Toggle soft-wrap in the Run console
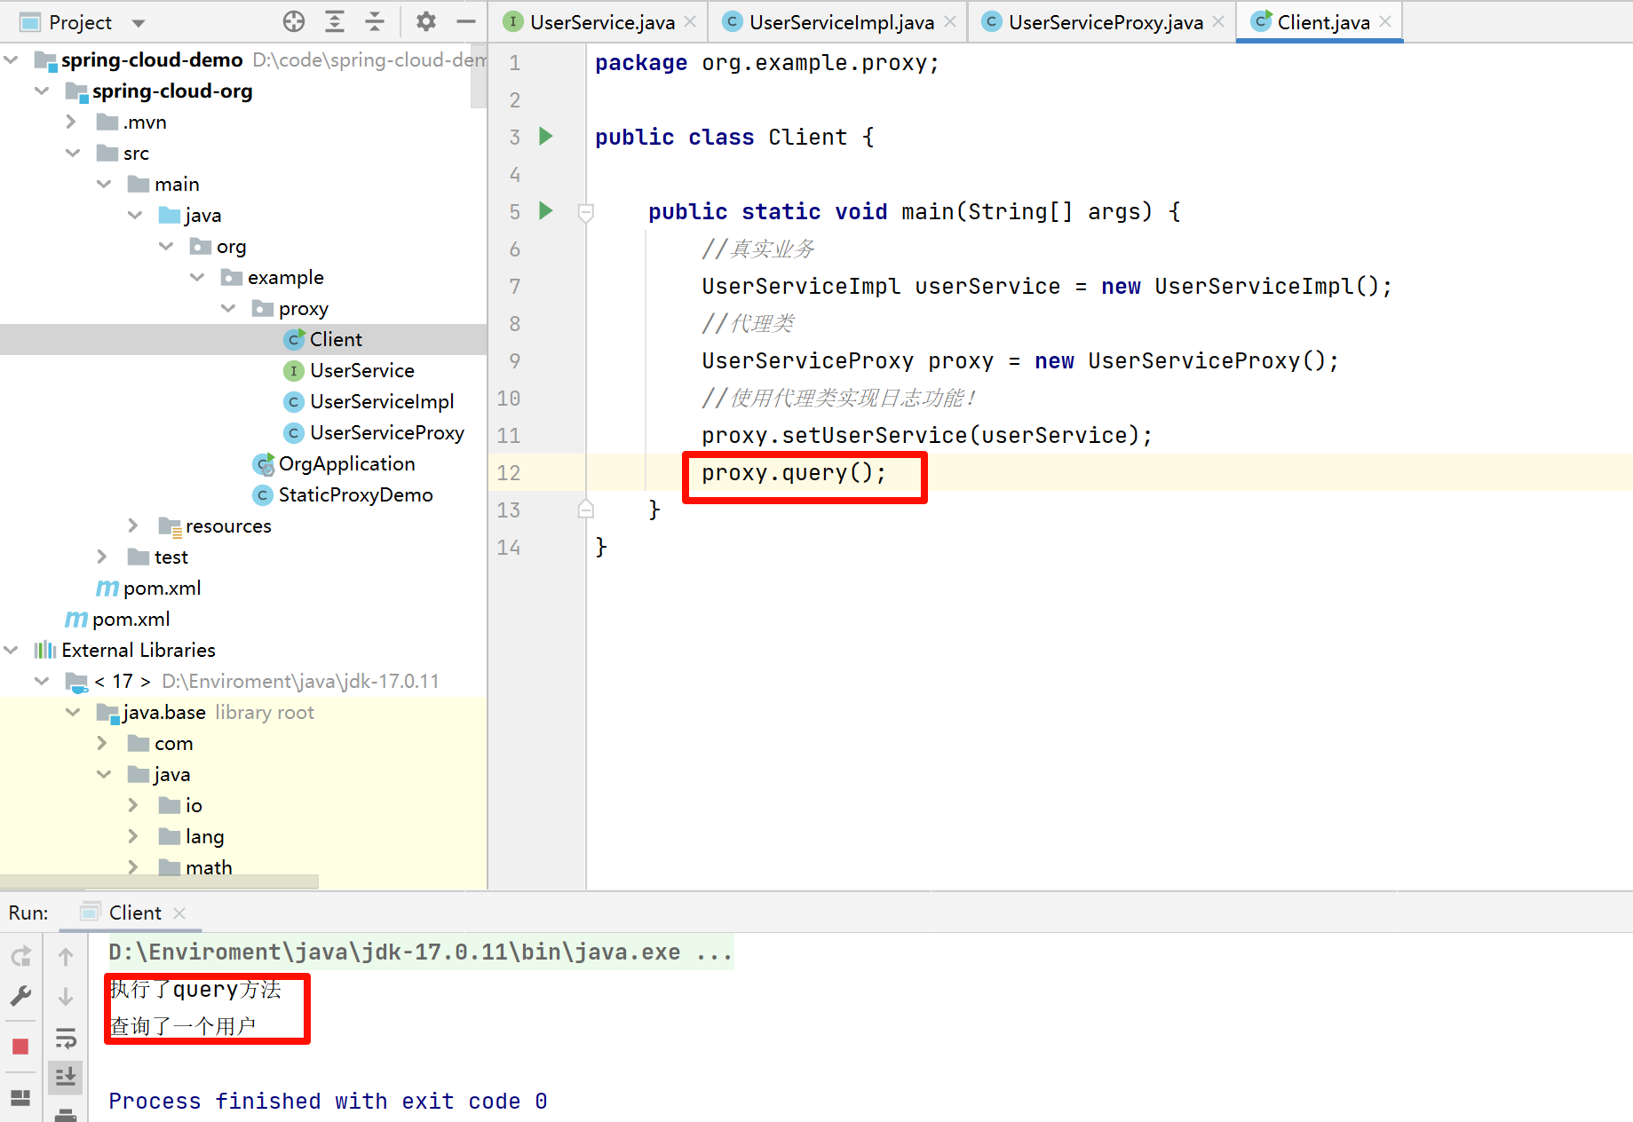1633x1122 pixels. 66,1037
